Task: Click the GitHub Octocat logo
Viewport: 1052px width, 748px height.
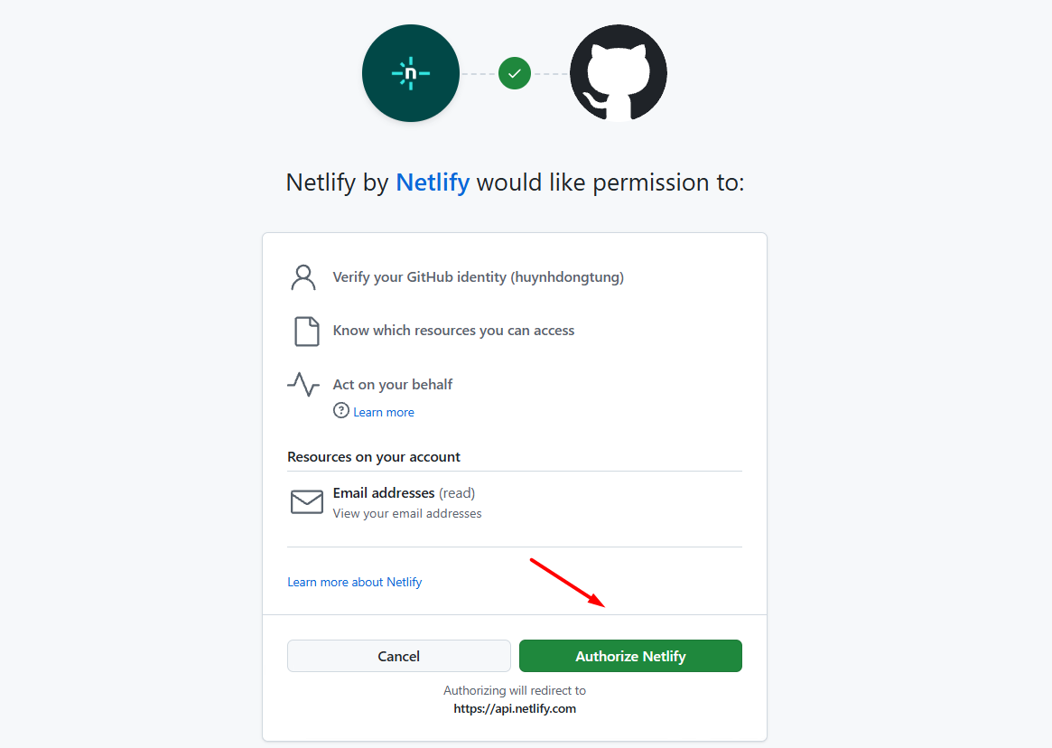Action: coord(619,73)
